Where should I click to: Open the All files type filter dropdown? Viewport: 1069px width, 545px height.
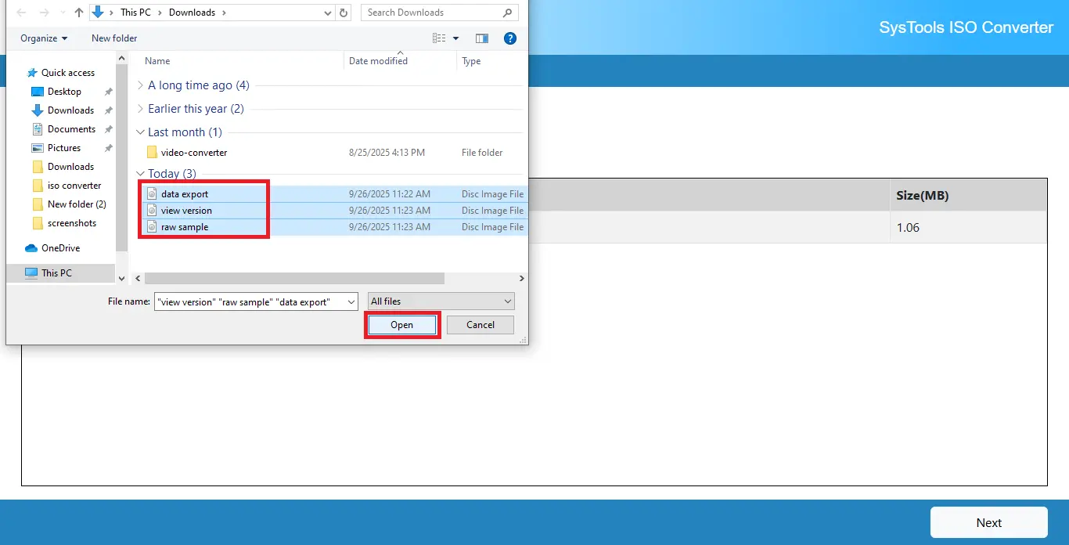pos(441,301)
